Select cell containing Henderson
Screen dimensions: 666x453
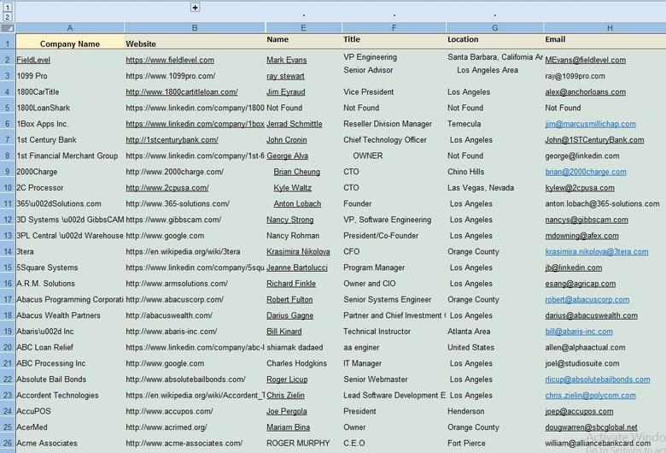[495, 411]
